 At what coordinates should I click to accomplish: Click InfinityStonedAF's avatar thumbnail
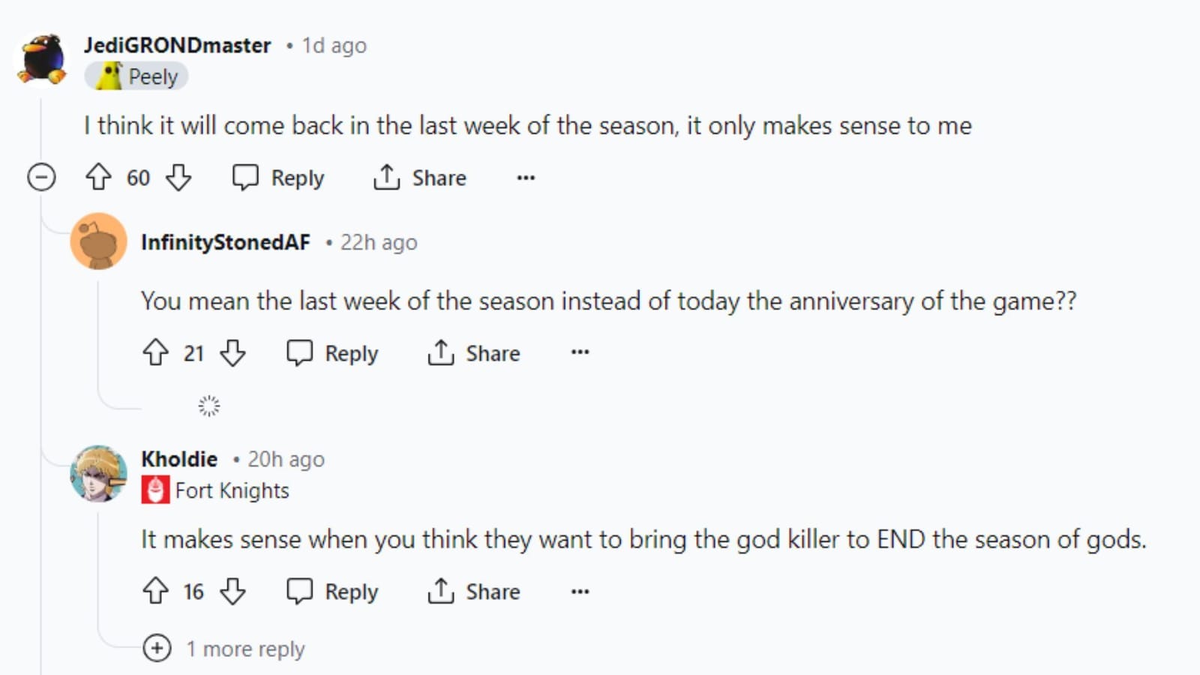pyautogui.click(x=100, y=241)
